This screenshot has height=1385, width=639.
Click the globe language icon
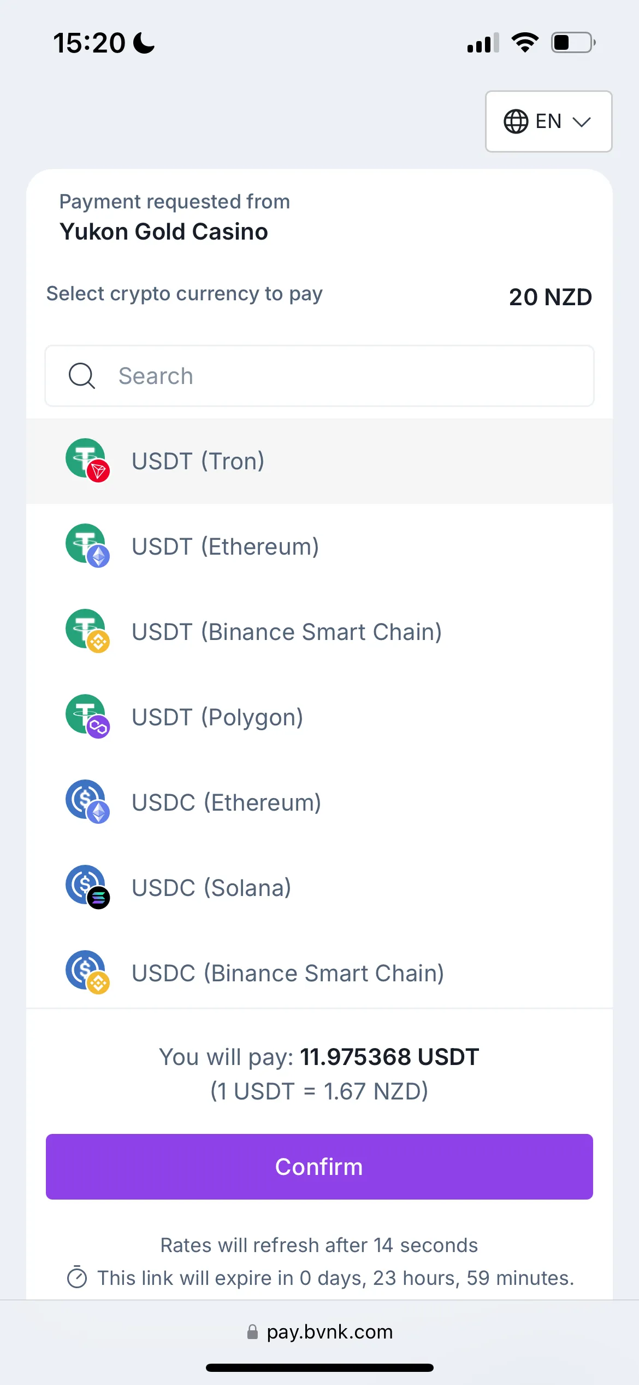(x=516, y=121)
